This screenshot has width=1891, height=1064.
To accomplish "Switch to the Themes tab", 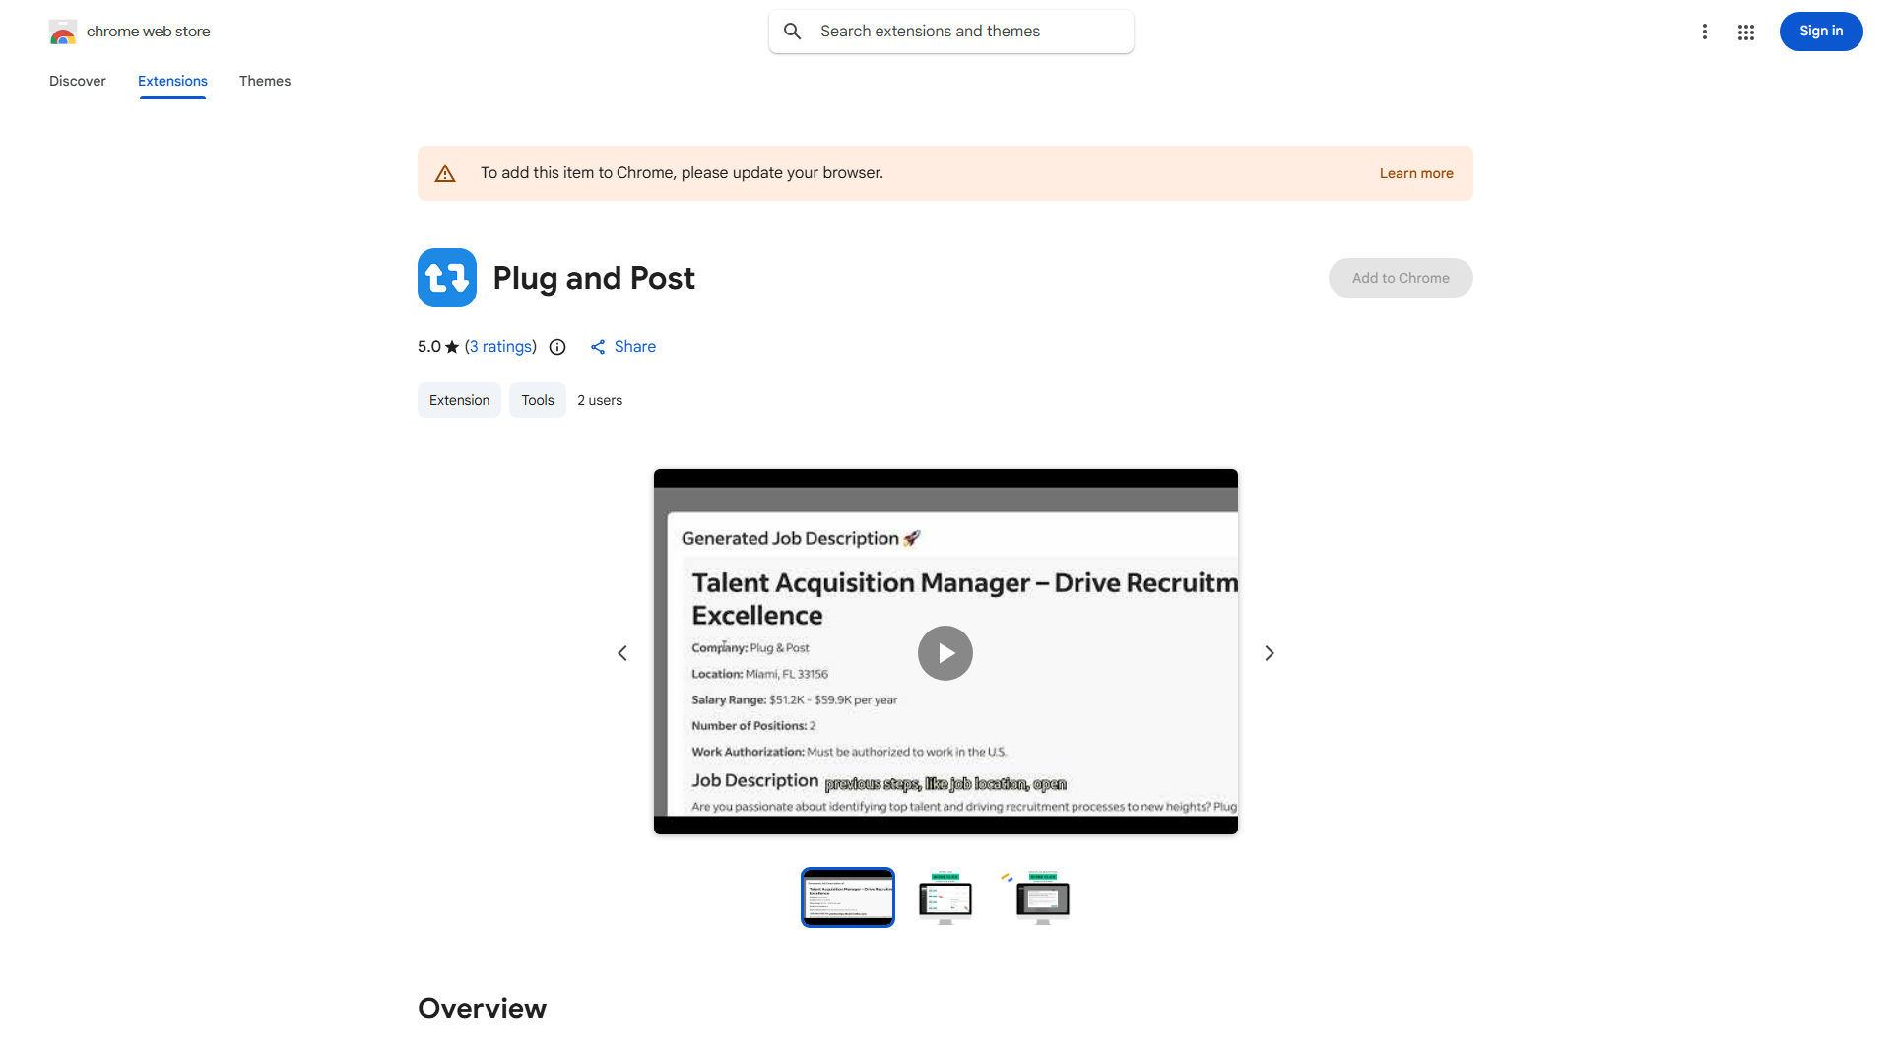I will [x=265, y=81].
